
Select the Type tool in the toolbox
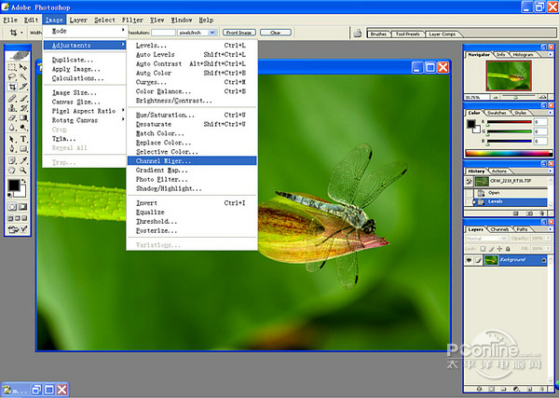23,139
